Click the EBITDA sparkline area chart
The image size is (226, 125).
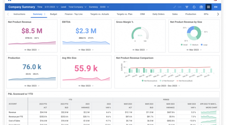[x=86, y=43]
